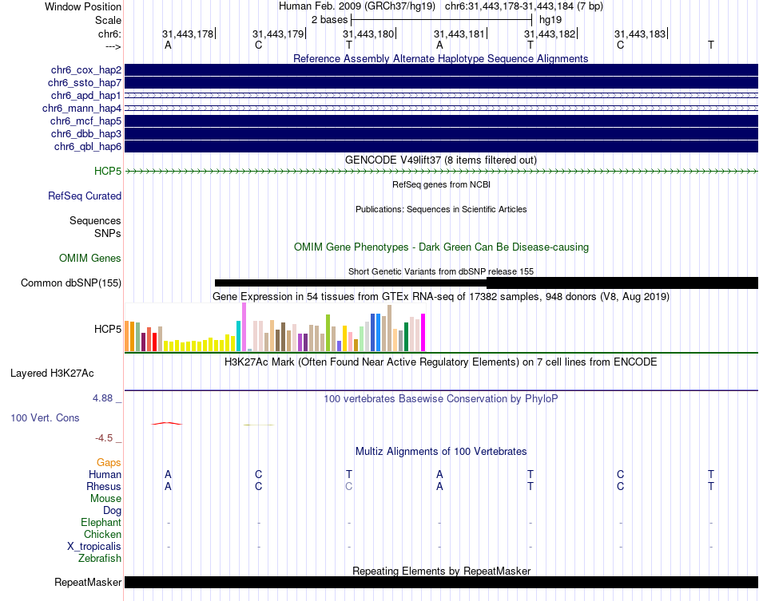Click the RepeatMasker black element bar

coord(441,582)
